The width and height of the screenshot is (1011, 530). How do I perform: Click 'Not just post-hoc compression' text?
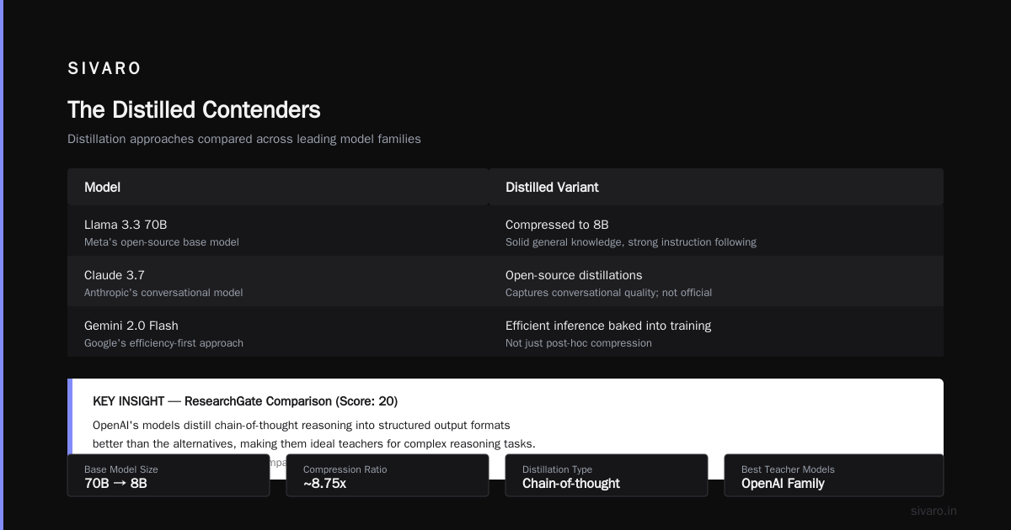(x=579, y=343)
